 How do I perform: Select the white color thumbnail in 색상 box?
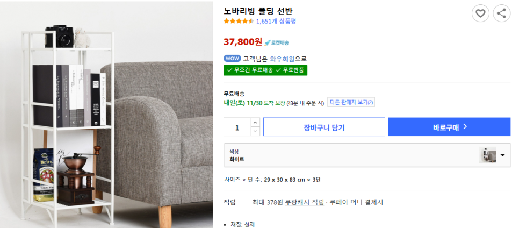pyautogui.click(x=487, y=155)
